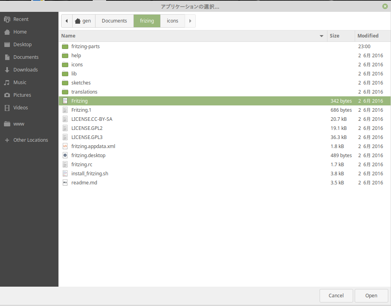This screenshot has width=391, height=306.
Task: Click Open to confirm selection
Action: [x=371, y=295]
